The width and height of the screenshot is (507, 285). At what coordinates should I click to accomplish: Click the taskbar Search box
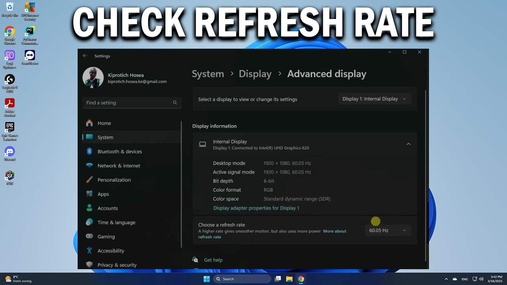click(242, 279)
